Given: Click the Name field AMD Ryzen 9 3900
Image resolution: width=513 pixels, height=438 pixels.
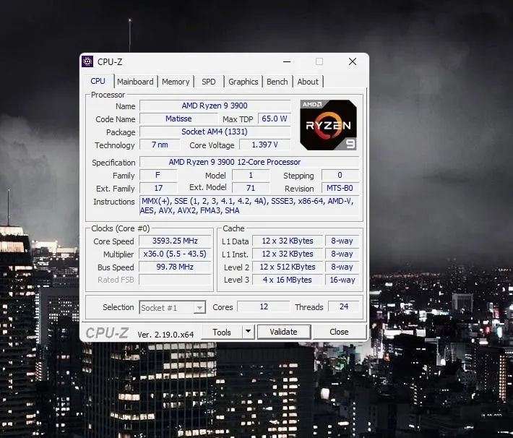Looking at the screenshot, I should [x=215, y=106].
